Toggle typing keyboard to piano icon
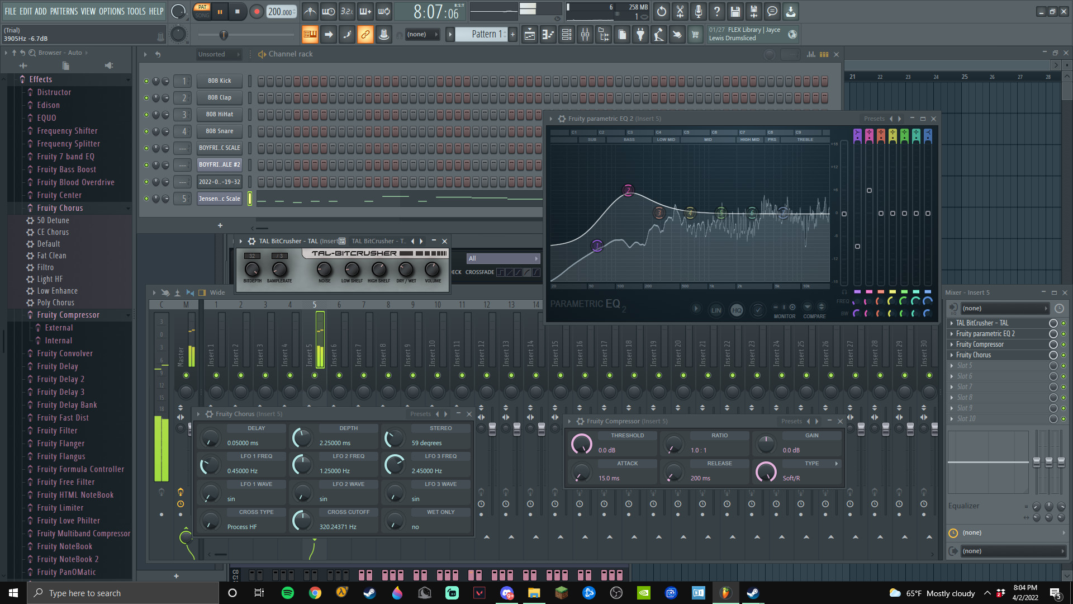This screenshot has width=1073, height=604. (310, 35)
